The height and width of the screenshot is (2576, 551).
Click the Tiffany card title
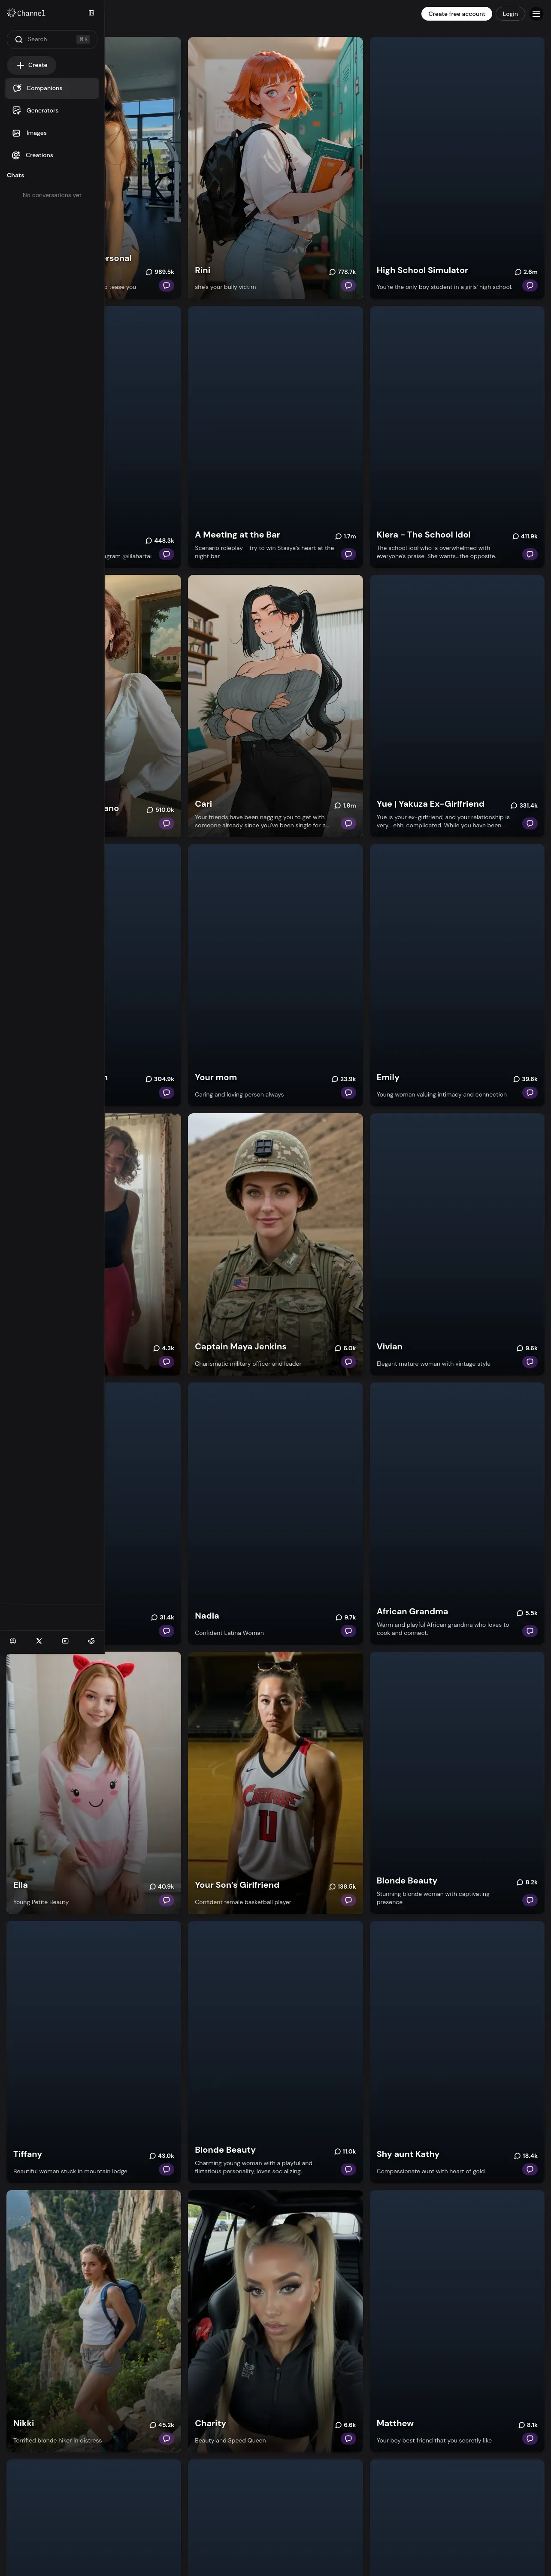(27, 2154)
